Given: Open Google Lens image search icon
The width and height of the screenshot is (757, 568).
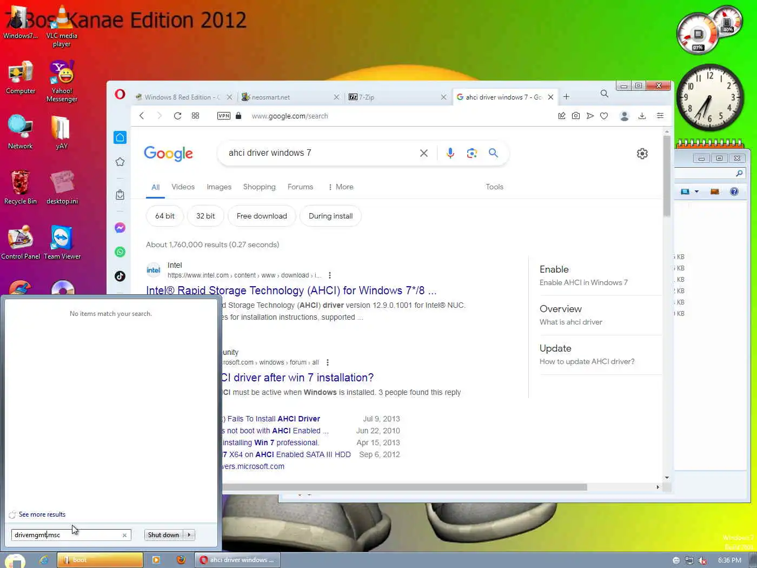Looking at the screenshot, I should click(472, 153).
